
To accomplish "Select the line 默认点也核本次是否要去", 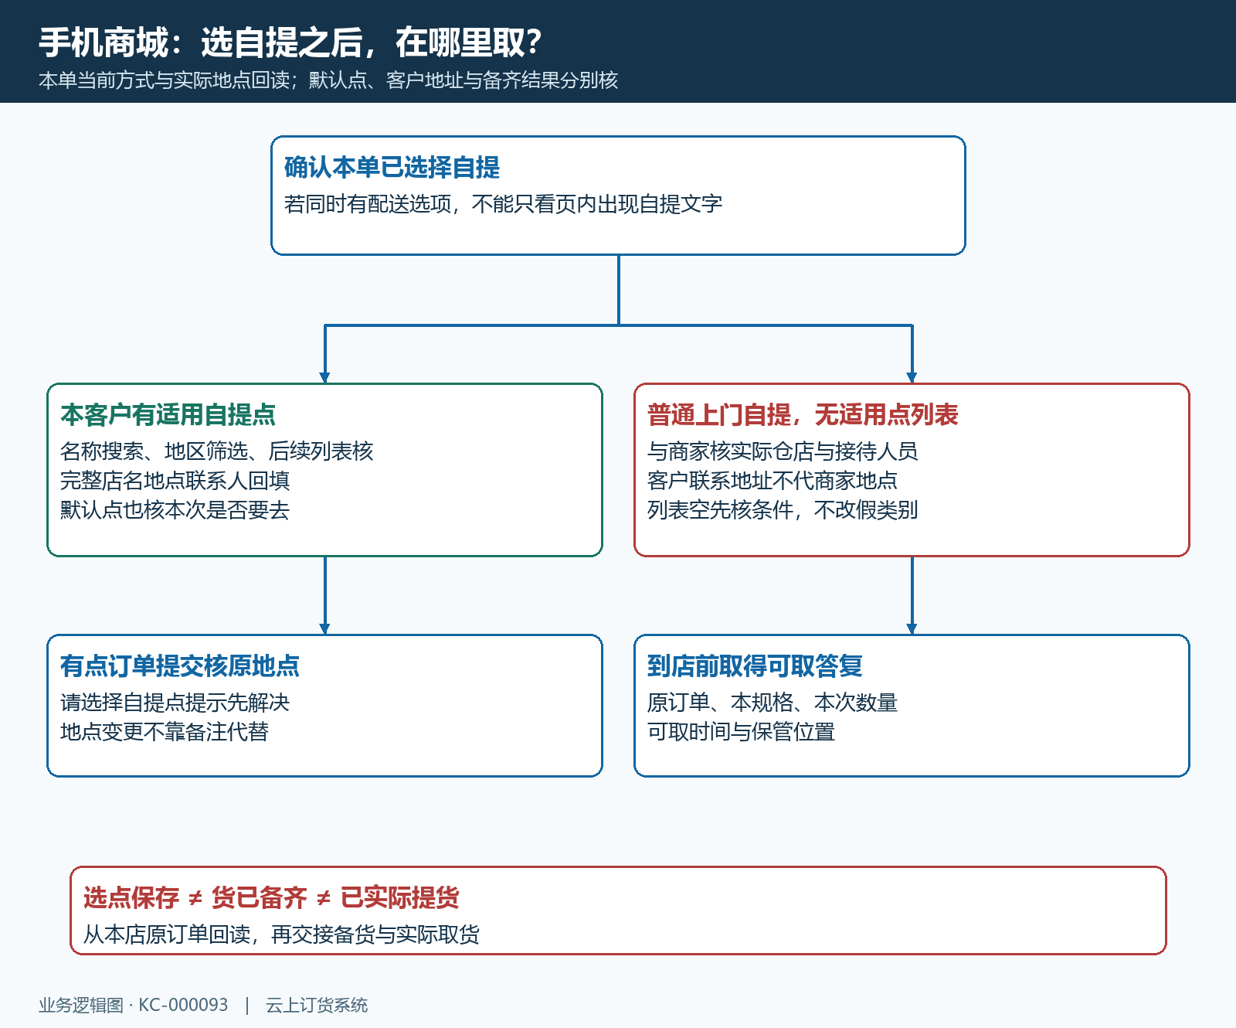I will pyautogui.click(x=175, y=510).
